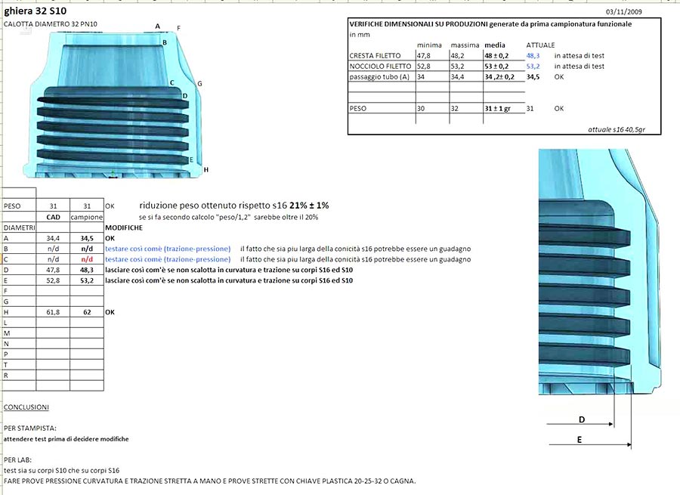This screenshot has height=495, width=680.
Task: Click the 'CAD' column header
Action: pos(53,217)
